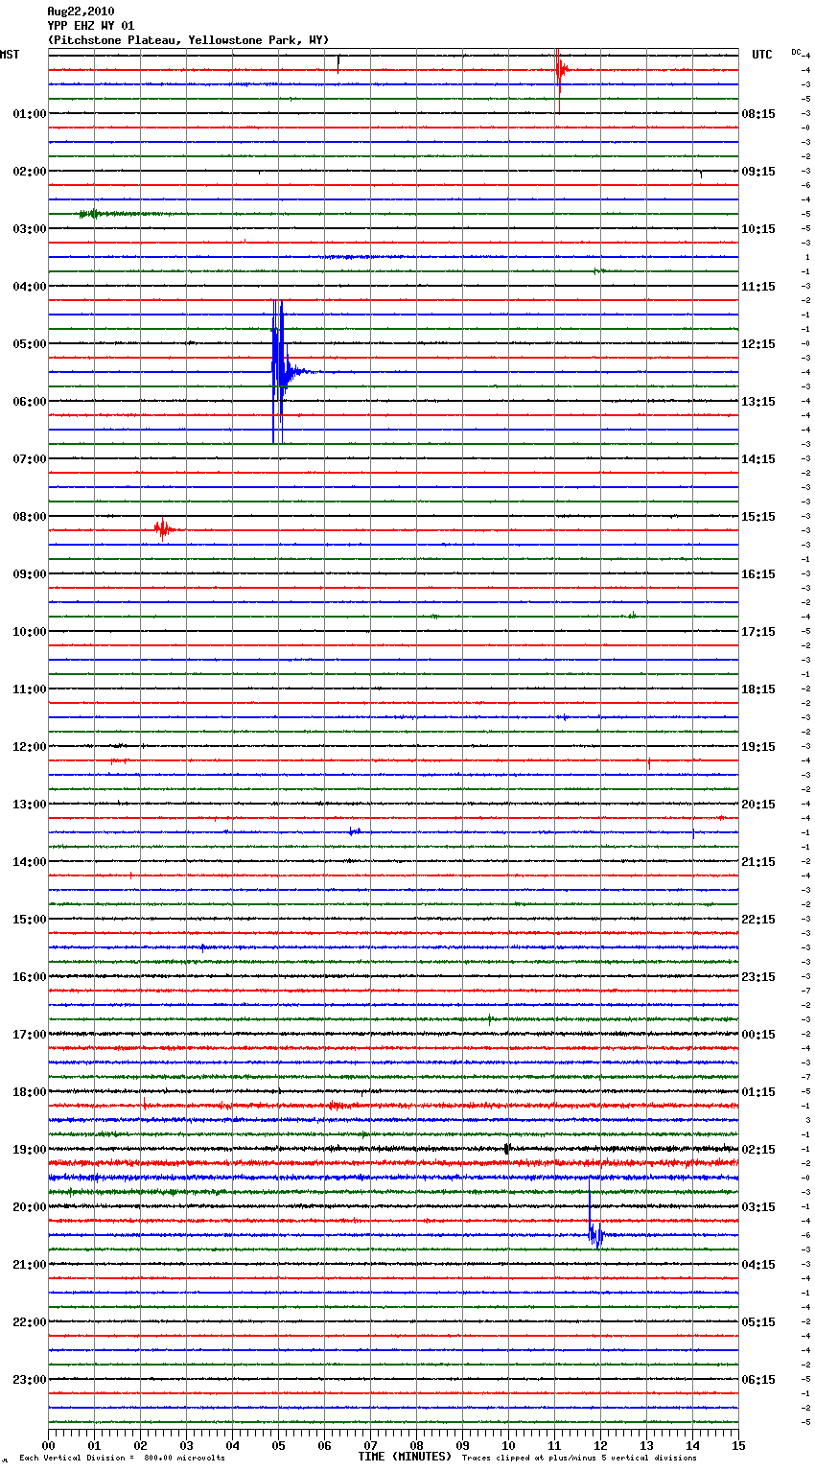Click the 05 minute tick label
This screenshot has height=1471, width=815.
(x=278, y=1445)
